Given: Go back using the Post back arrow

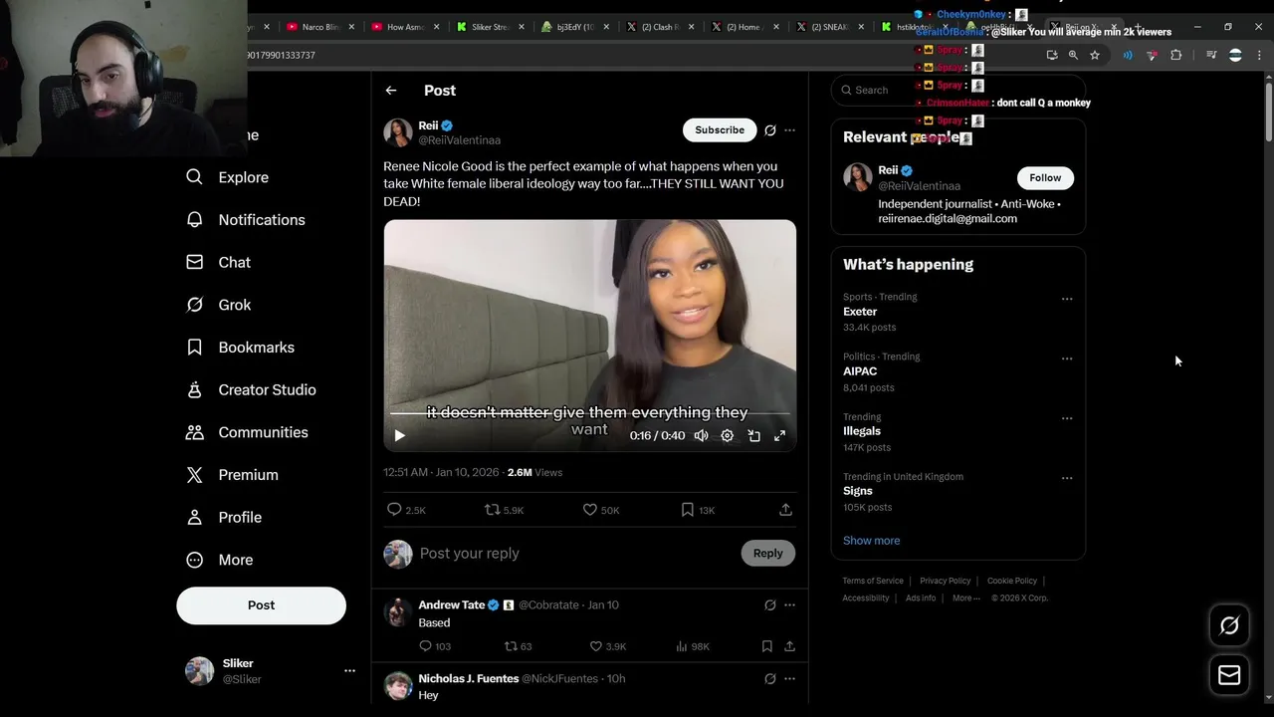Looking at the screenshot, I should (391, 91).
